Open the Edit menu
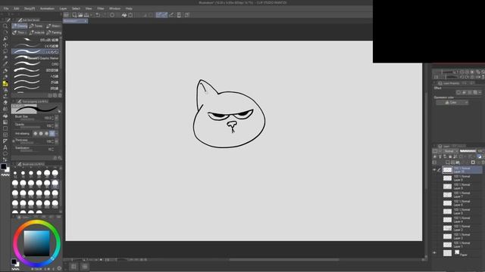This screenshot has height=272, width=485. pos(17,8)
